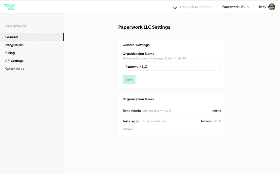Click the test@useanvil.com email address
Screen dimensions: 279x174
tap(154, 121)
